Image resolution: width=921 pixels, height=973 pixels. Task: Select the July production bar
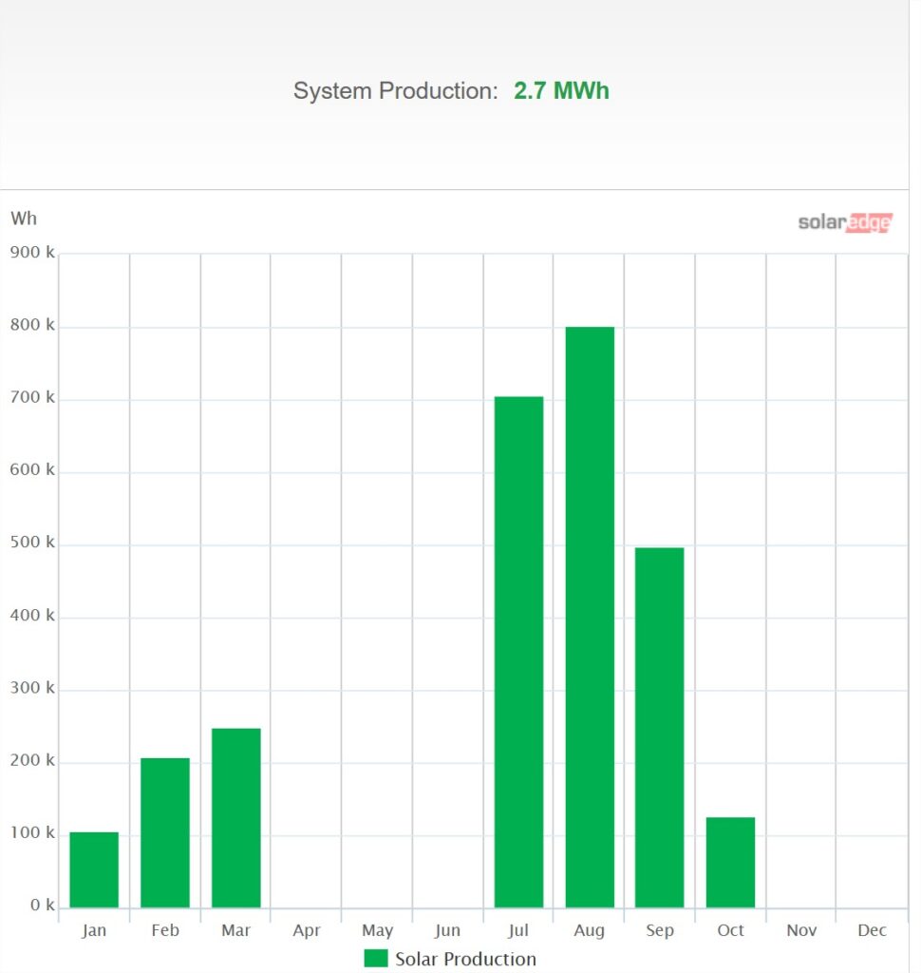[x=518, y=652]
